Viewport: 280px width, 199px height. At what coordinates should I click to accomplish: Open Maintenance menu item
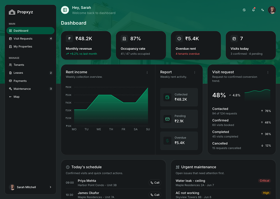tap(31, 89)
